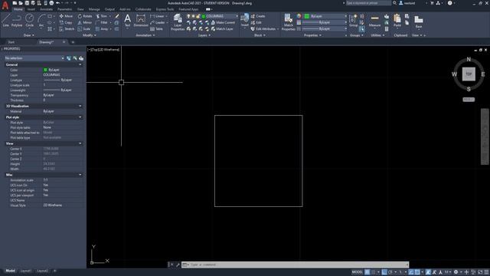Click Edit Attributes button
490x276 pixels.
[x=264, y=29]
